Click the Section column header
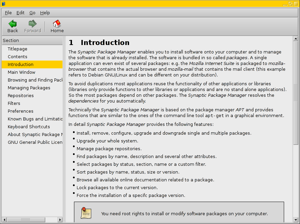 coord(32,40)
